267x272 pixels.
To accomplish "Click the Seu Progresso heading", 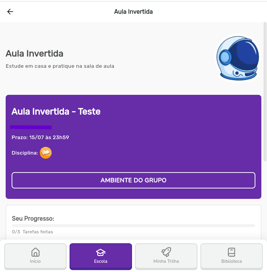I will click(33, 218).
